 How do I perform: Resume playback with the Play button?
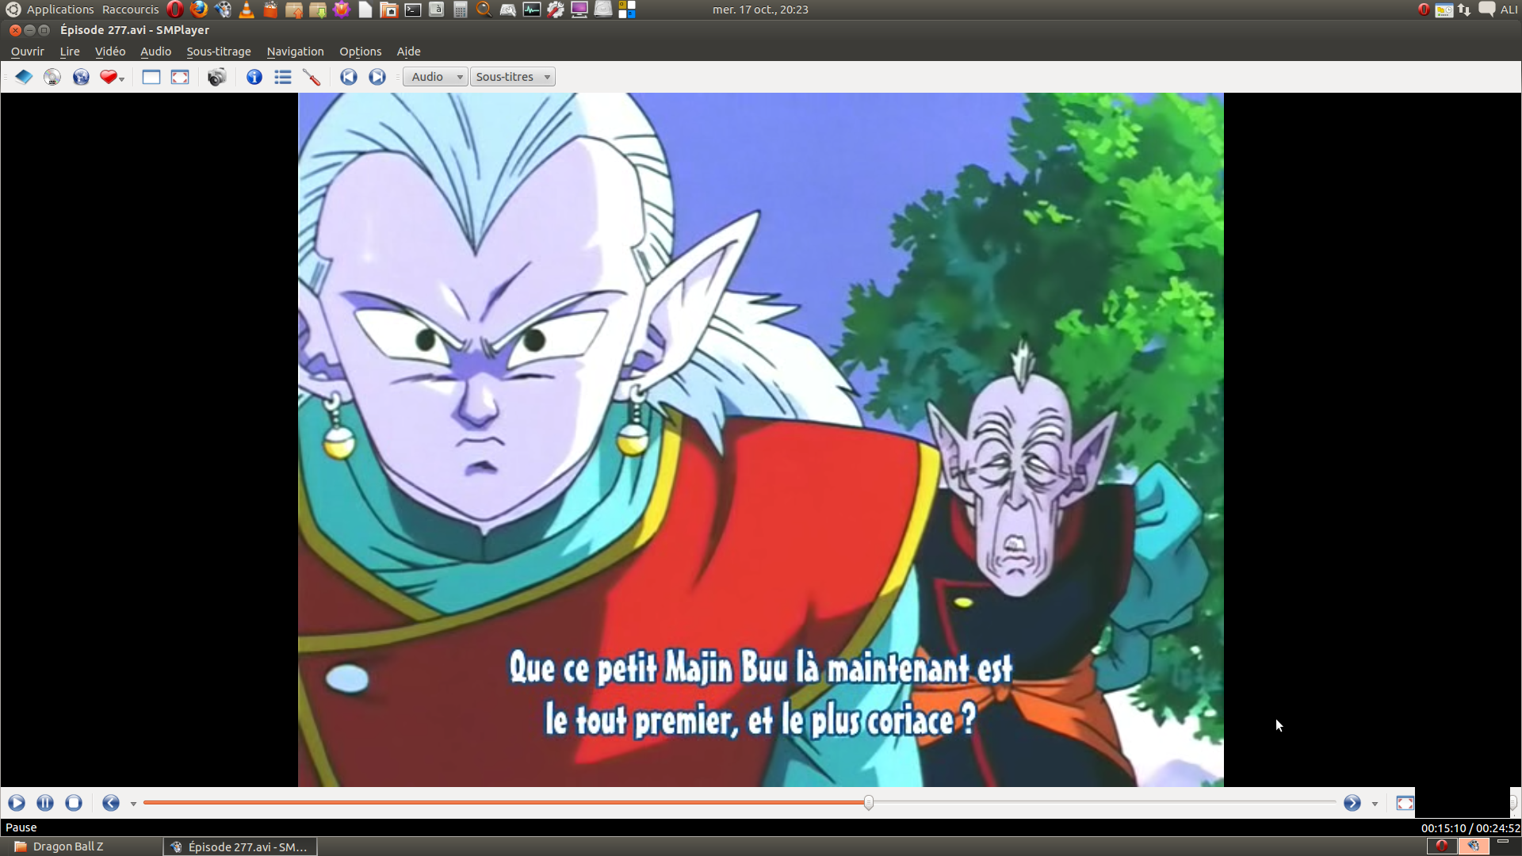[17, 803]
